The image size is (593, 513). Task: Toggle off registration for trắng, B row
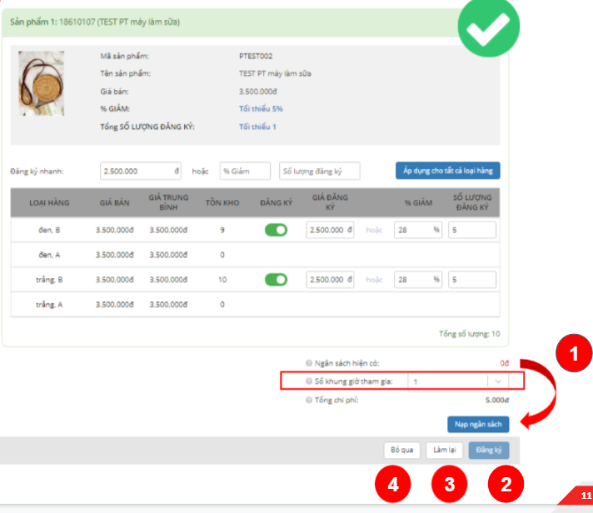(276, 280)
